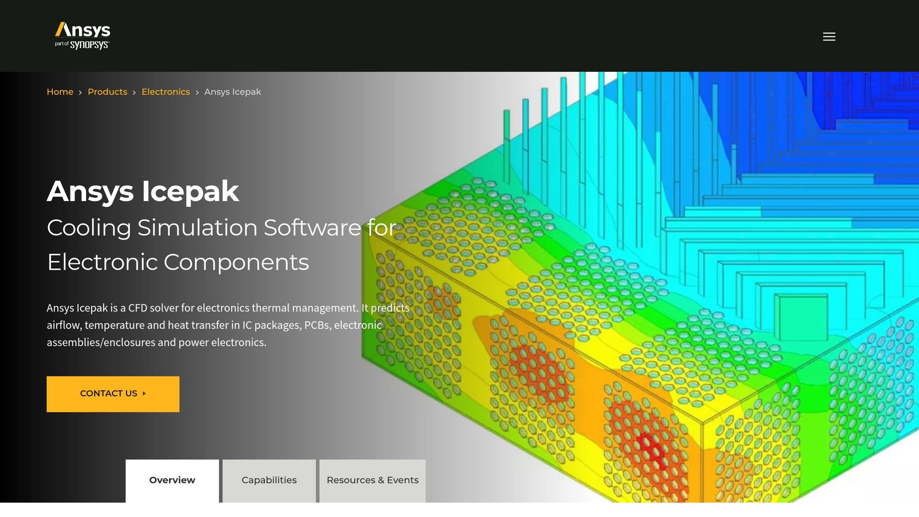The width and height of the screenshot is (919, 517).
Task: Click the Contact Us button
Action: click(x=113, y=394)
